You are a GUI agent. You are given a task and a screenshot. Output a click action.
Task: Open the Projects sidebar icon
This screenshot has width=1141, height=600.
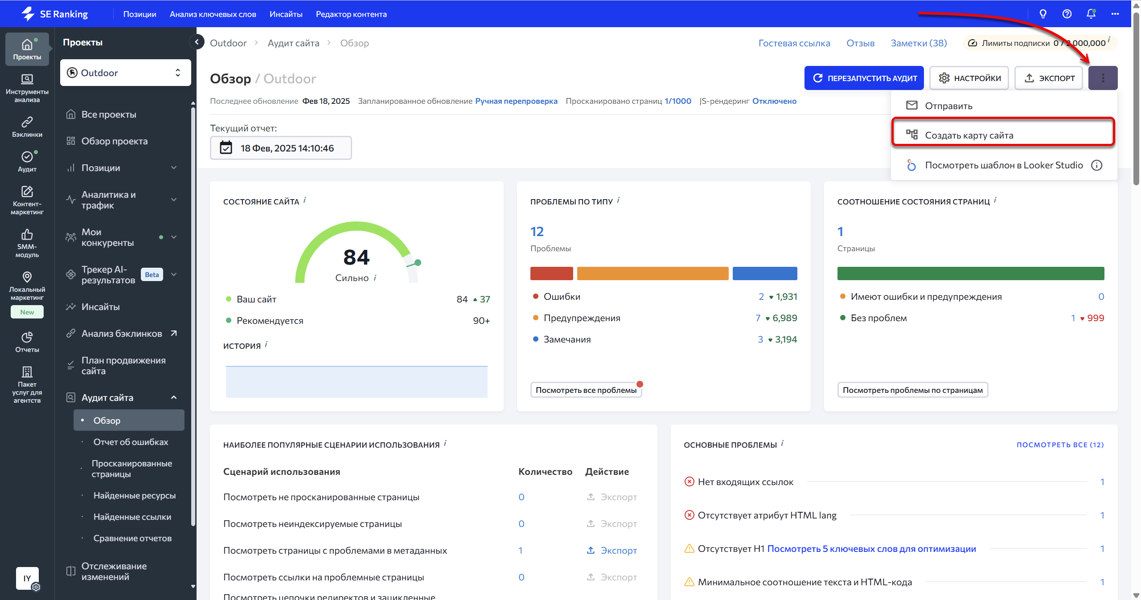(27, 49)
